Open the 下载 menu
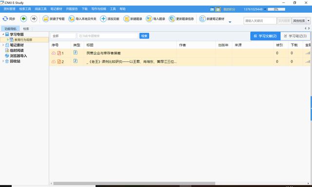312x187 pixels. pos(84,9)
